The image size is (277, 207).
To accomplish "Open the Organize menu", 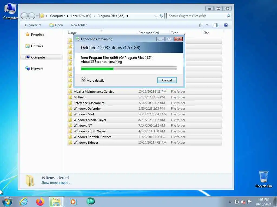I will [x=33, y=25].
